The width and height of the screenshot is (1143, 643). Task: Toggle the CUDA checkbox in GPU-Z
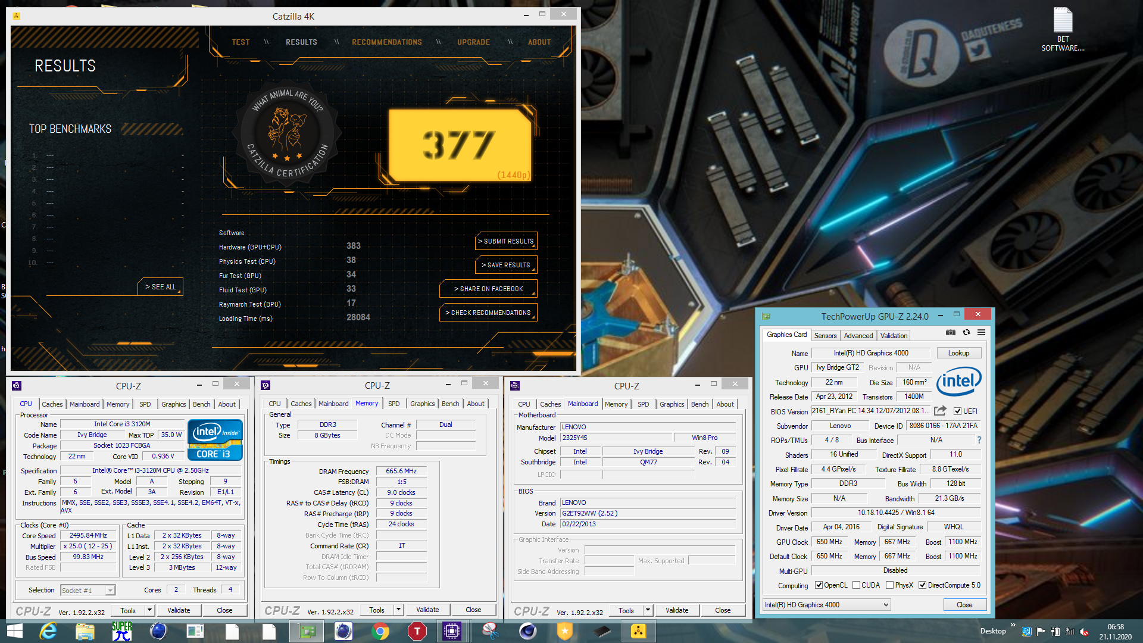pos(856,585)
